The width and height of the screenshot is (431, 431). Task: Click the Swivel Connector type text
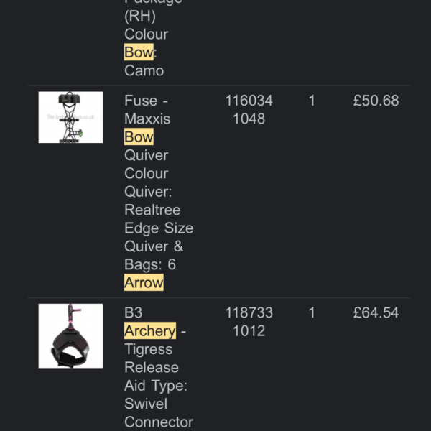point(159,412)
